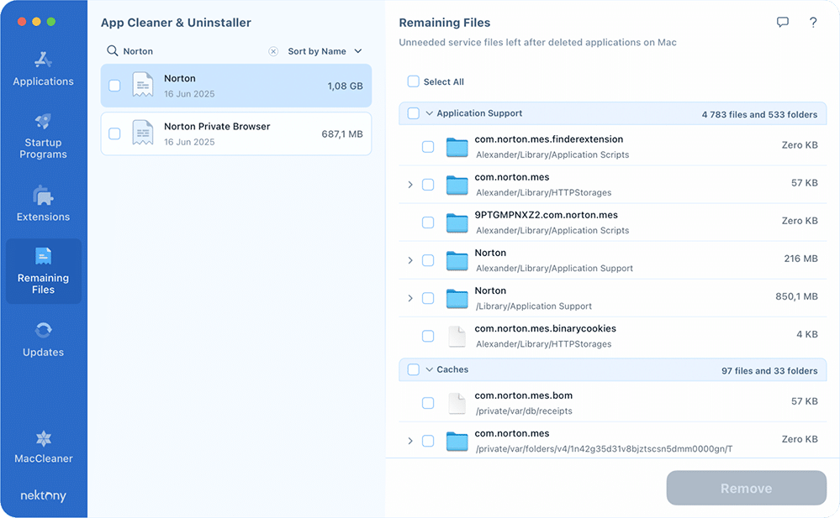Check the Caches group checkbox
Image resolution: width=840 pixels, height=518 pixels.
click(x=414, y=369)
